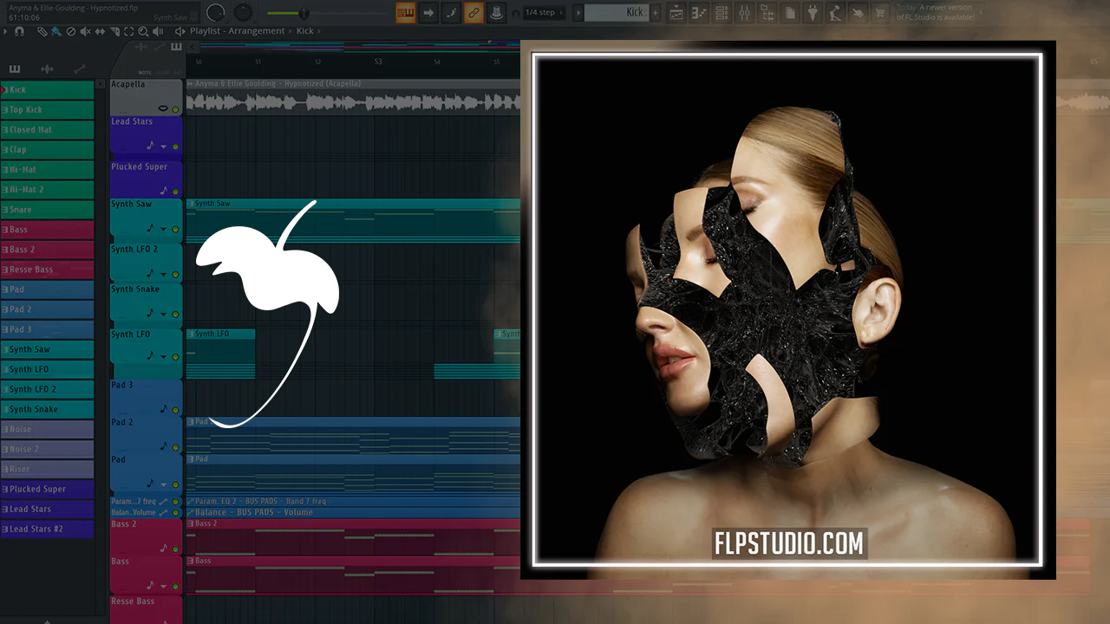Select the Slice tool

[115, 31]
